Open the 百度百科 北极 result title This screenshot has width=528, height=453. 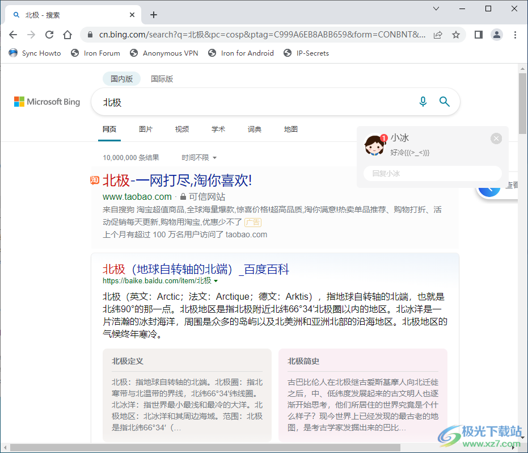point(196,269)
